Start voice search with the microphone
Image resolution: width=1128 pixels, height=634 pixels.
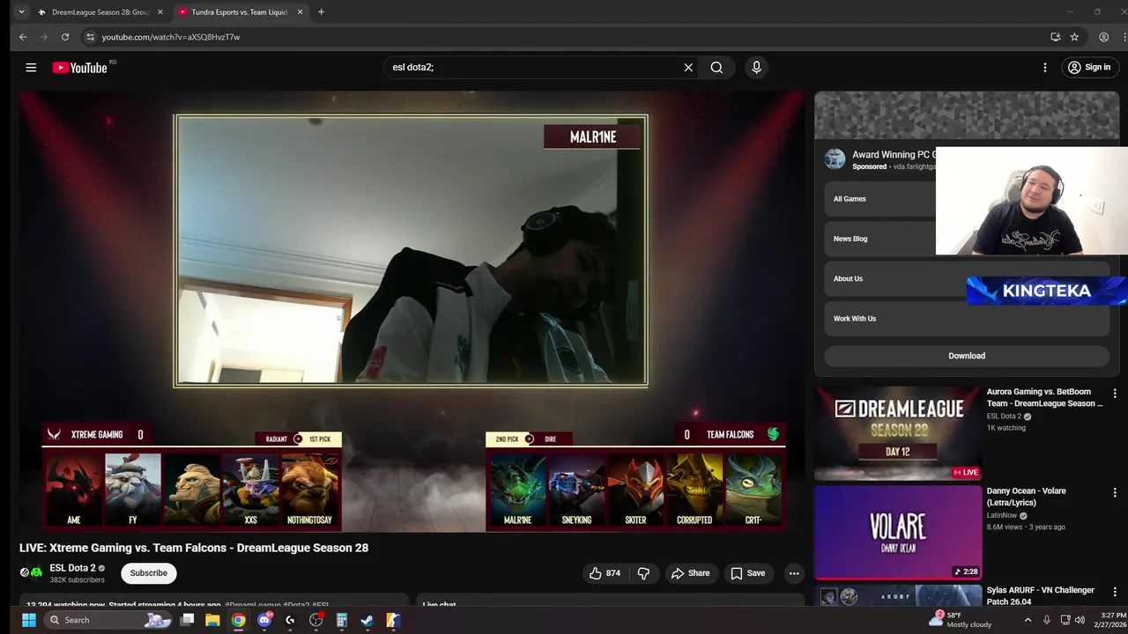[x=756, y=68]
